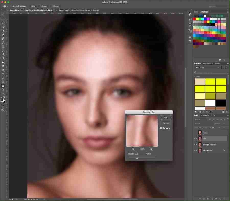
Task: Toggle Scroll All Windows checkbox
Action: tap(11, 6)
